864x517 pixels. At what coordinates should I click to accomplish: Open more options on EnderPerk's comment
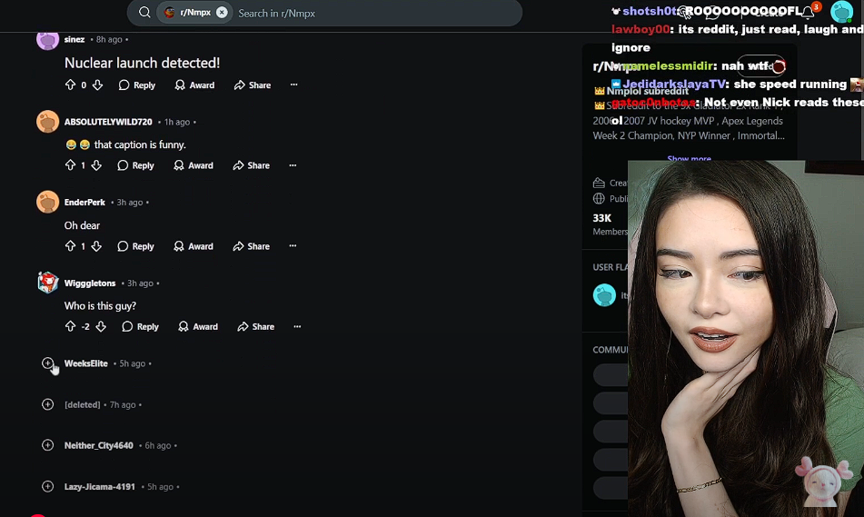coord(293,246)
